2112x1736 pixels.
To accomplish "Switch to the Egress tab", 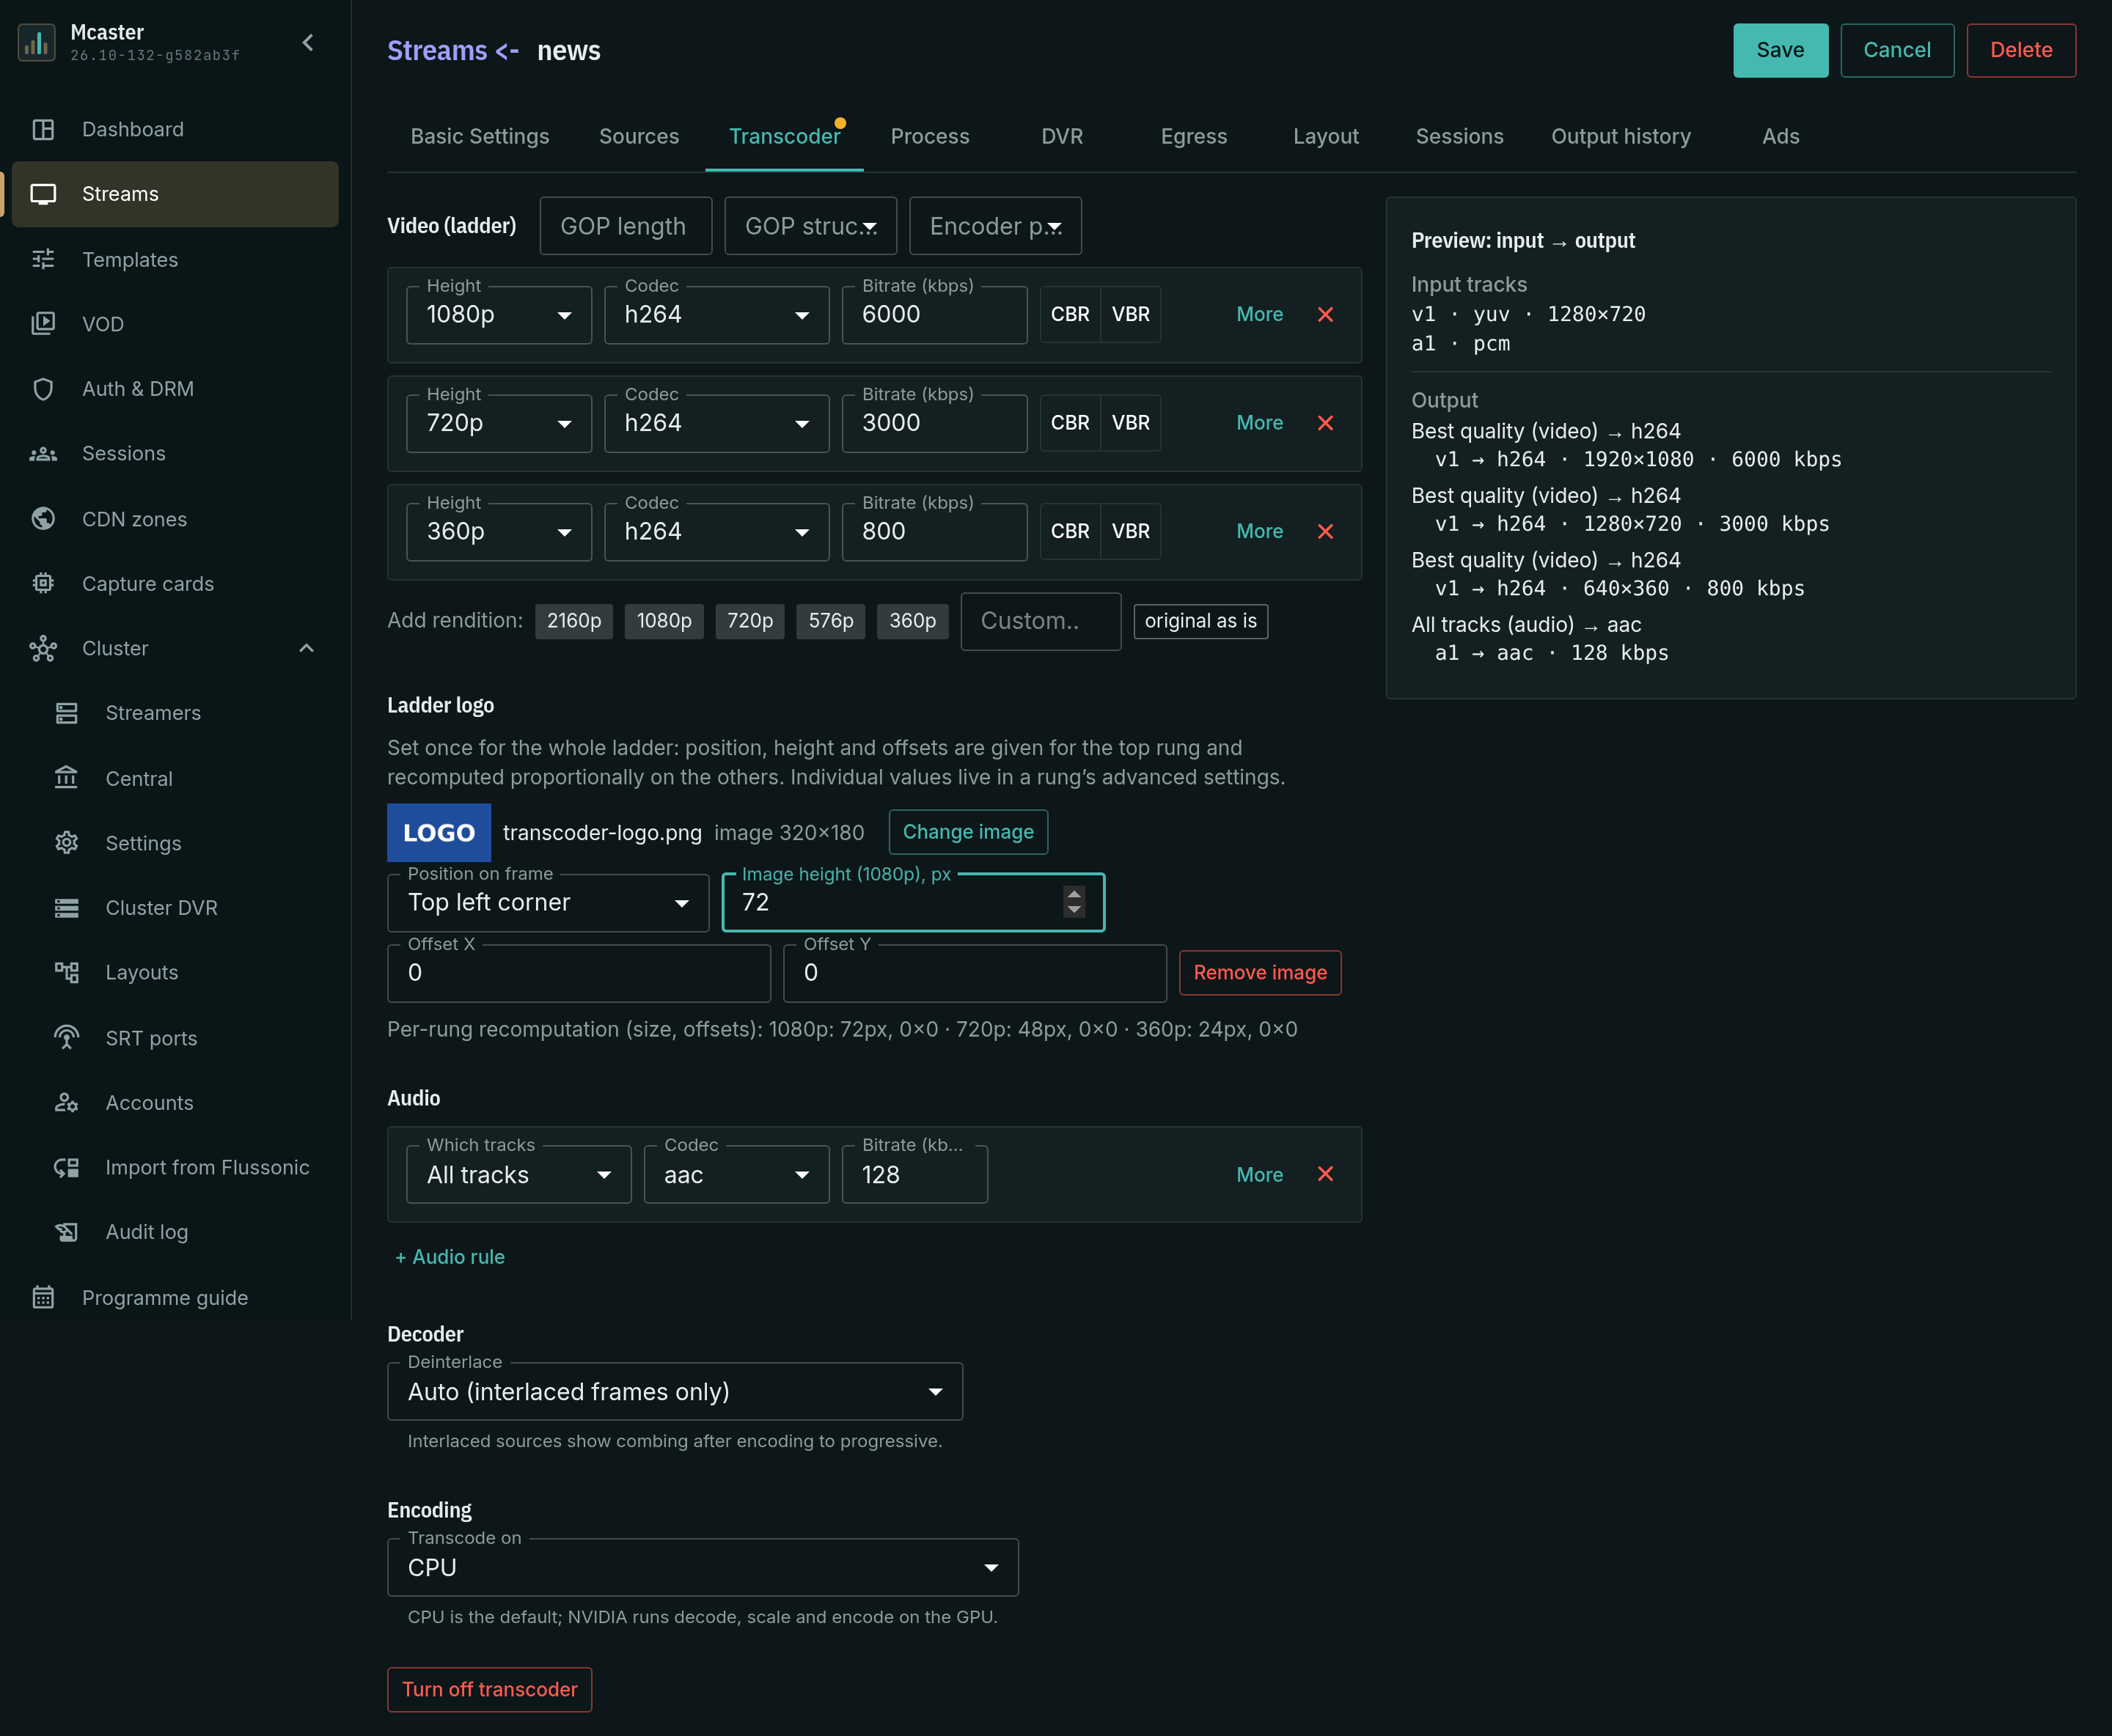I will point(1192,136).
